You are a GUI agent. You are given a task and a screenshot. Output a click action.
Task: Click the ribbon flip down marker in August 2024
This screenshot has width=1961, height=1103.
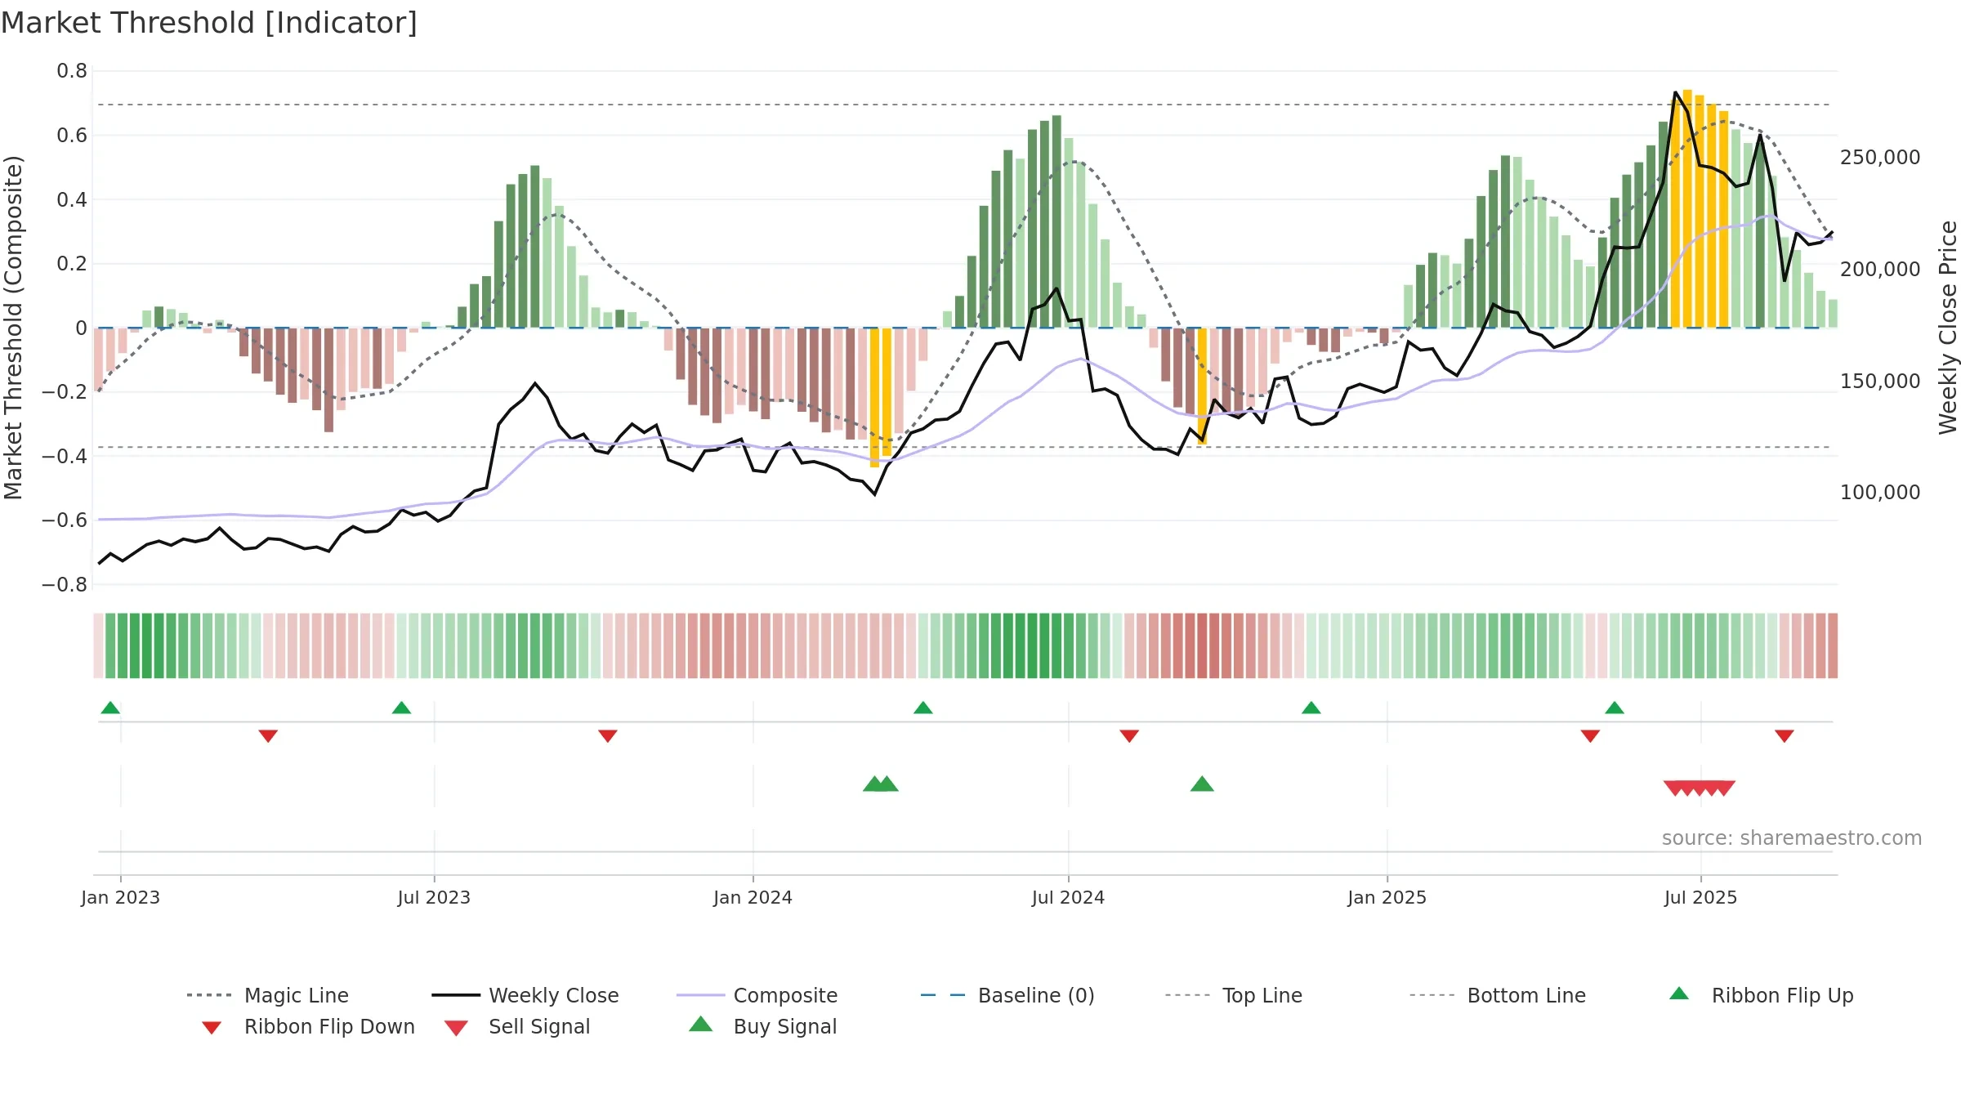coord(1129,736)
